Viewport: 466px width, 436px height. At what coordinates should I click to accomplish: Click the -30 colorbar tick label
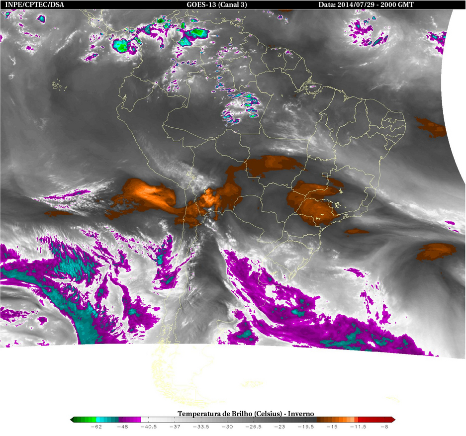pos(227,427)
